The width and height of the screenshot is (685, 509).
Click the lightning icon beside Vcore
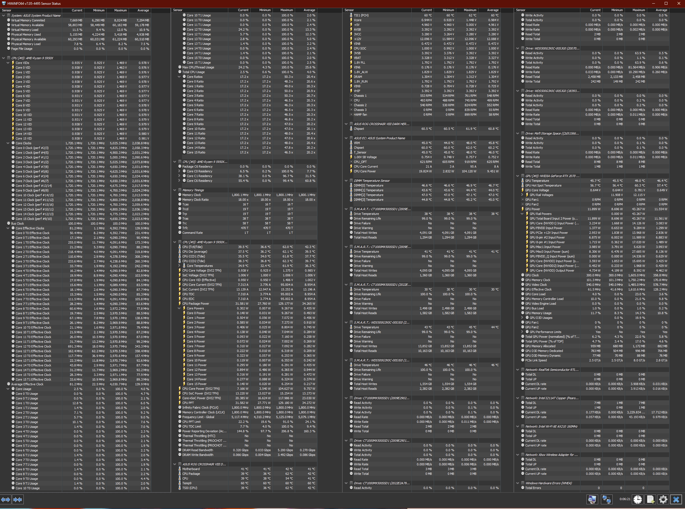pyautogui.click(x=351, y=20)
